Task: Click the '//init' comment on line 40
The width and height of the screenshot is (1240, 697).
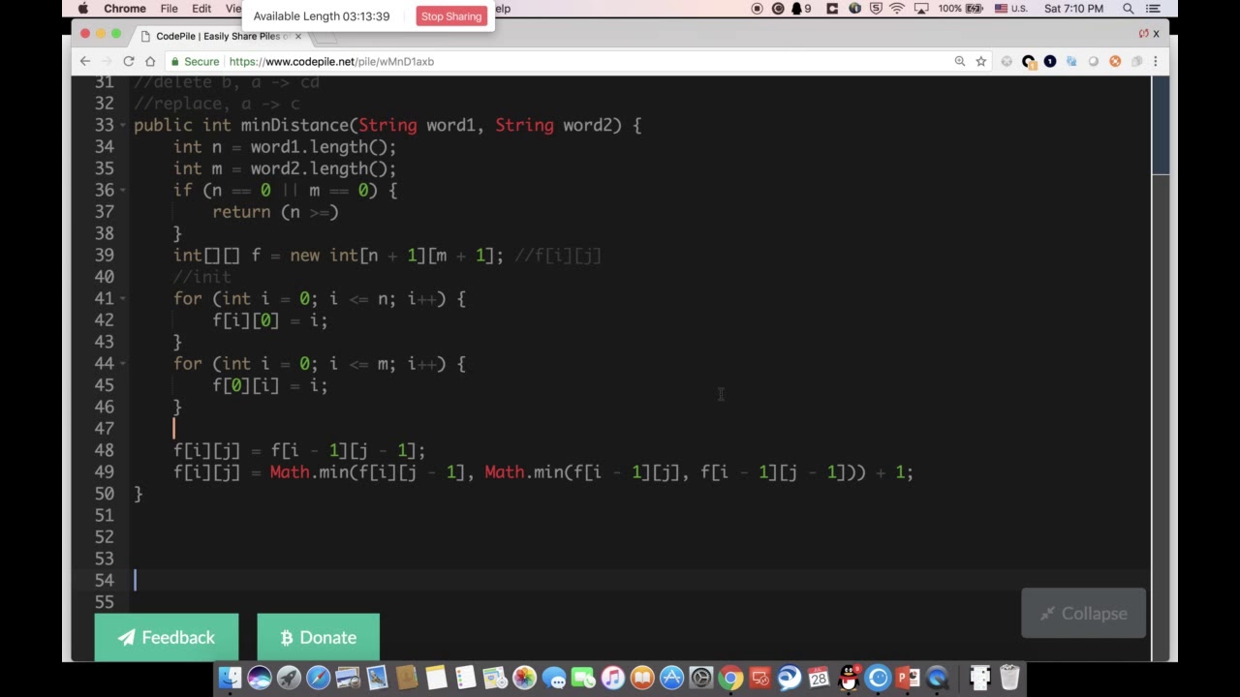Action: [x=202, y=277]
